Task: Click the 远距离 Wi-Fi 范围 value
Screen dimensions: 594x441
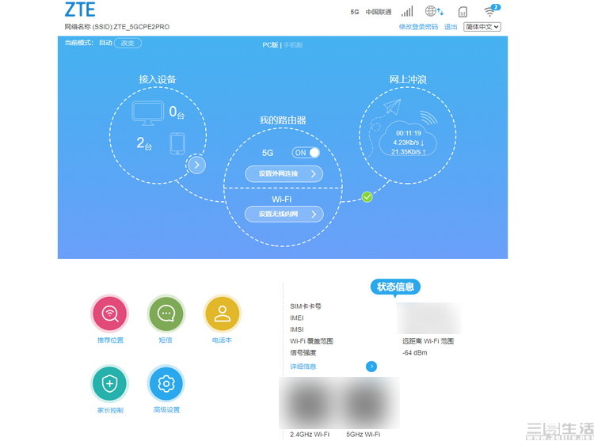Action: [x=428, y=341]
